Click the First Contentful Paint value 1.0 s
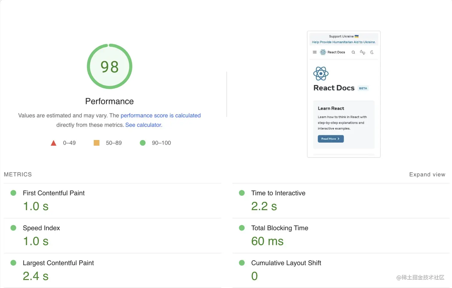Image resolution: width=452 pixels, height=288 pixels. tap(36, 207)
